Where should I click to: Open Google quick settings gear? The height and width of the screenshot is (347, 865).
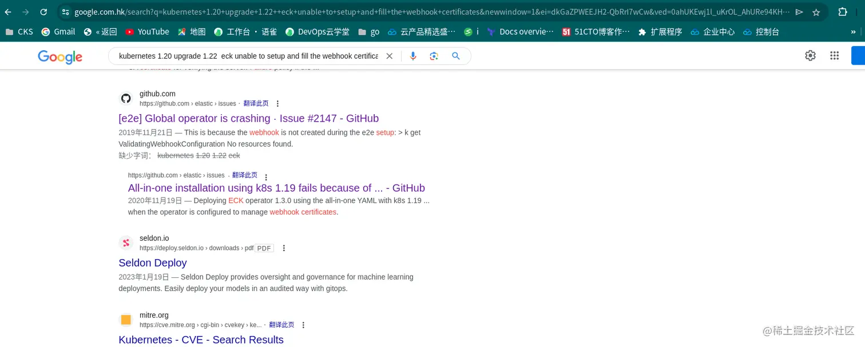click(x=810, y=55)
